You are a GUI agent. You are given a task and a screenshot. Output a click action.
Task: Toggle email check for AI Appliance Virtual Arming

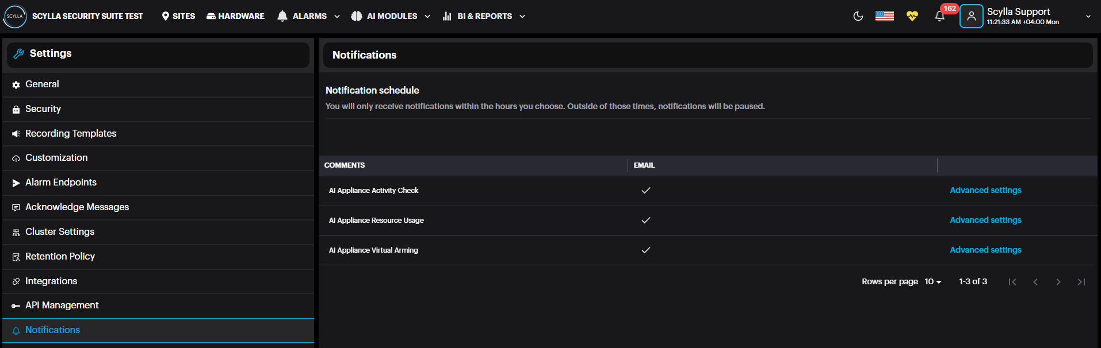[x=645, y=250]
